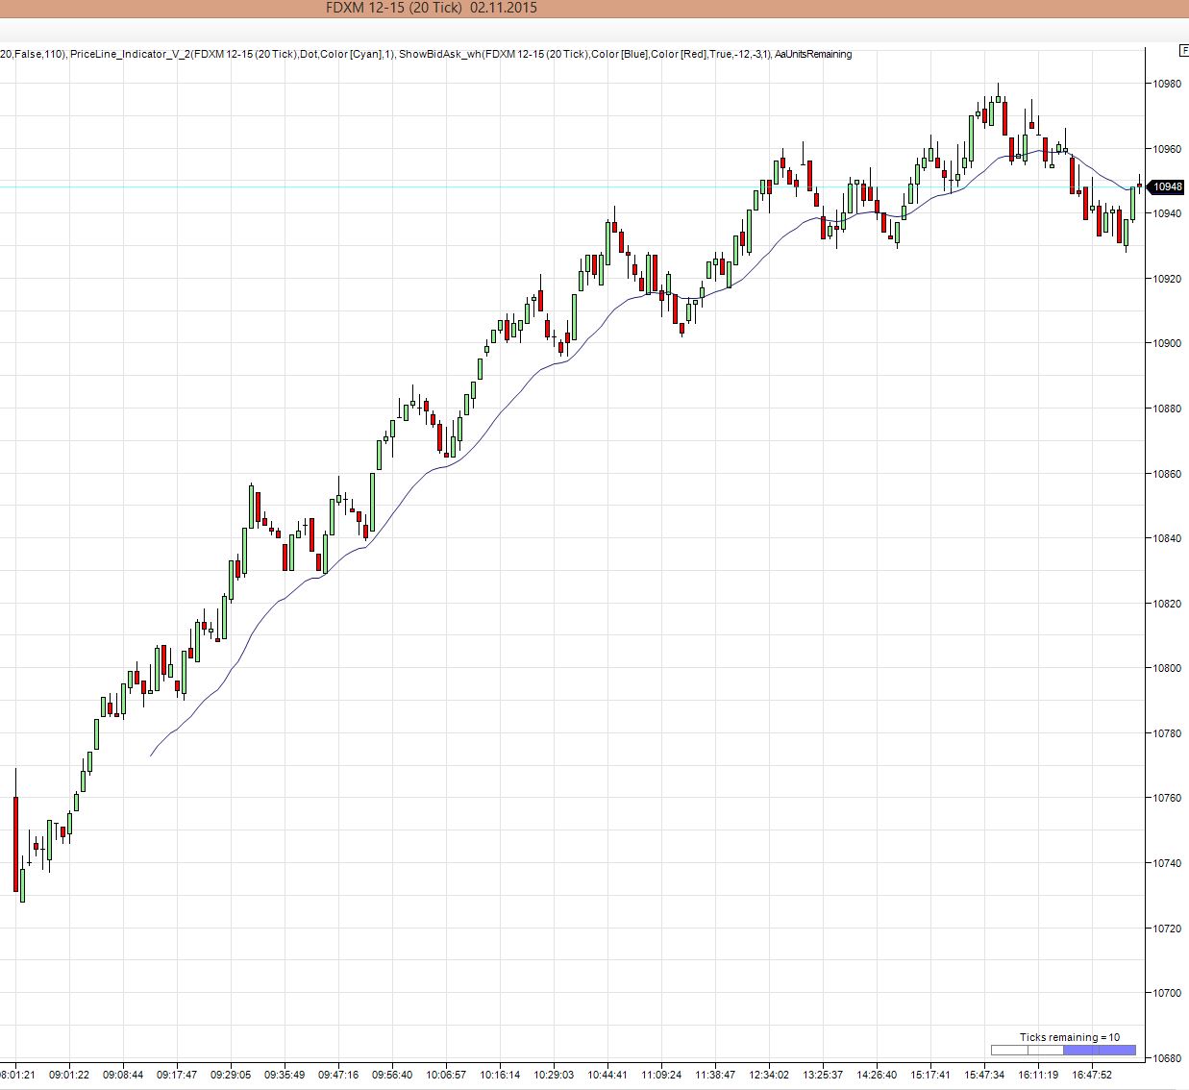Screen dimensions: 1189x1090
Task: Click the 16:11:19 time axis label
Action: 1038,1075
